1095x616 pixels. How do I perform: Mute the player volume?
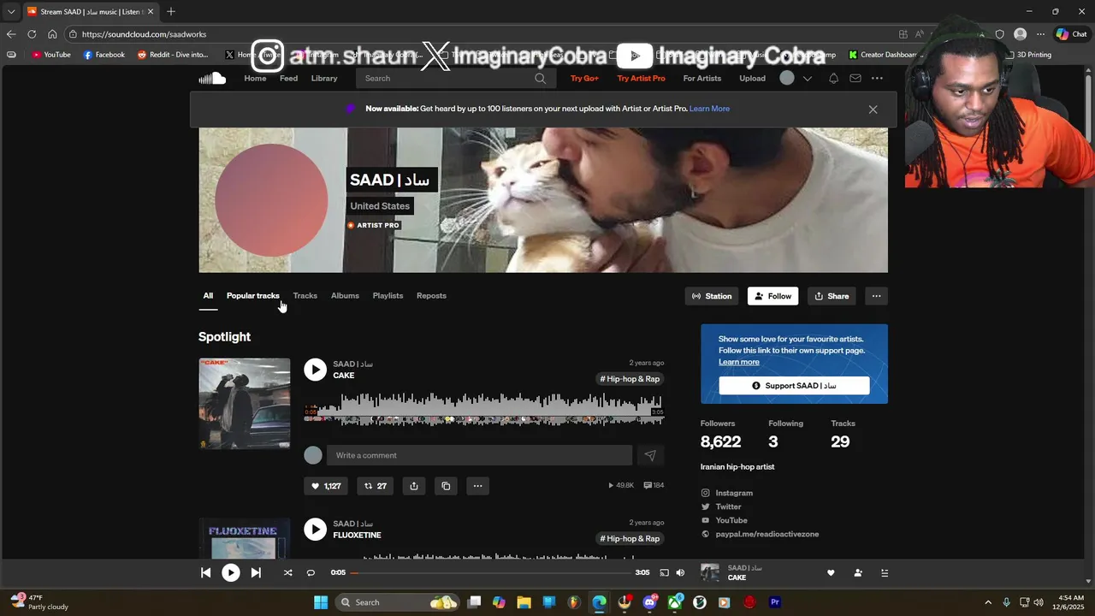tap(680, 573)
